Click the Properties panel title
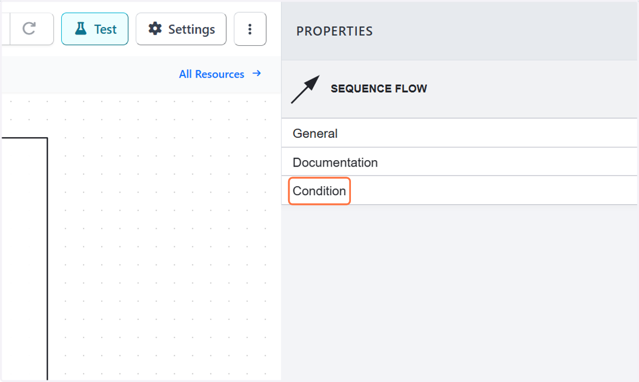This screenshot has width=639, height=382. point(334,31)
